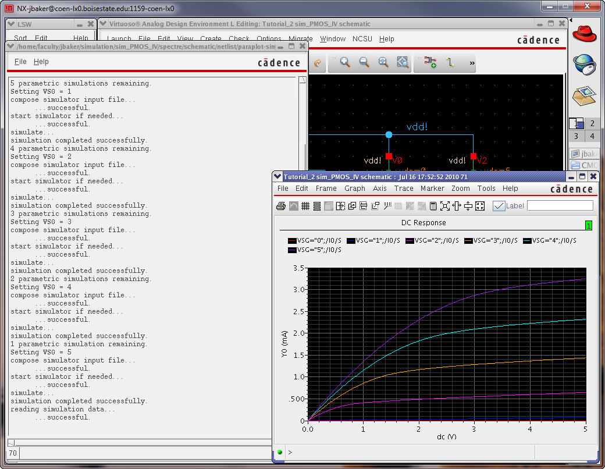This screenshot has width=605, height=469.
Task: Click the redo arrow in schematic toolbar
Action: (318, 63)
